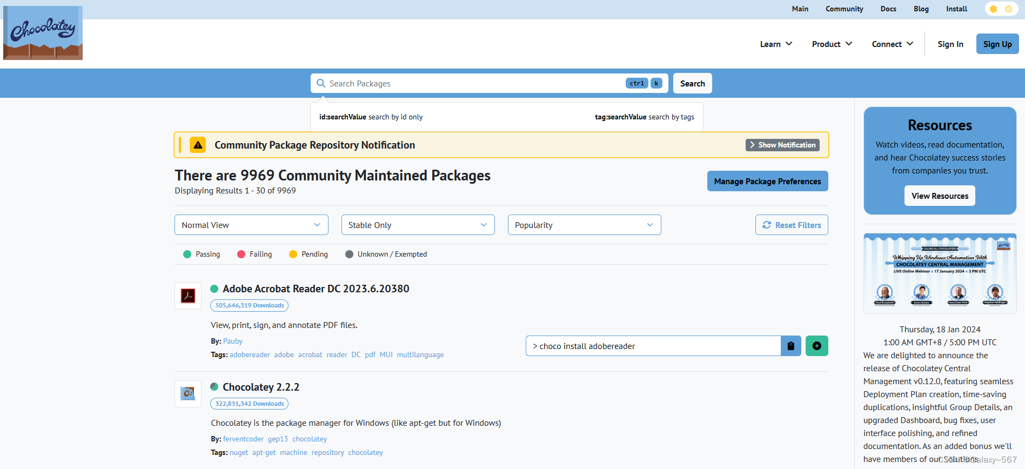Image resolution: width=1025 pixels, height=469 pixels.
Task: Open the Chocolatey 2.2.2 title link
Action: [261, 387]
